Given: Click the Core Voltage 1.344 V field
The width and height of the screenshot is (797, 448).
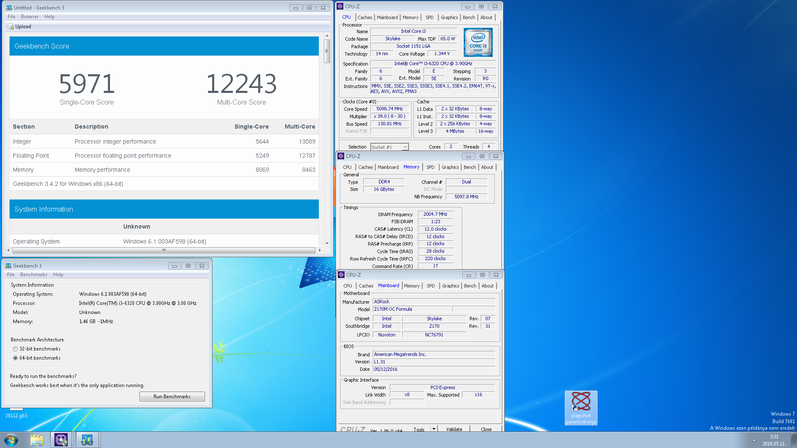Looking at the screenshot, I should point(442,54).
